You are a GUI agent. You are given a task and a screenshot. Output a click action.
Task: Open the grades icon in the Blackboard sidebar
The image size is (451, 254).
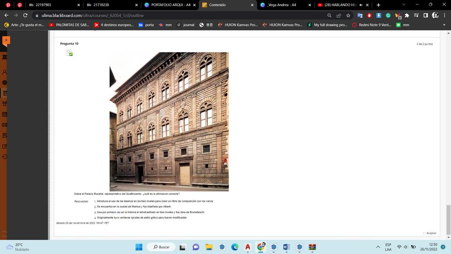(x=5, y=135)
